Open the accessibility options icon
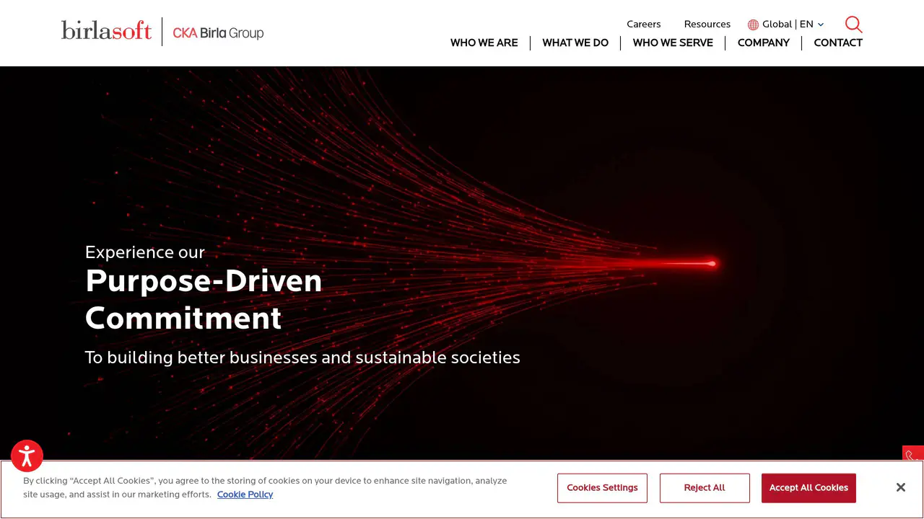The height and width of the screenshot is (519, 924). pos(27,456)
